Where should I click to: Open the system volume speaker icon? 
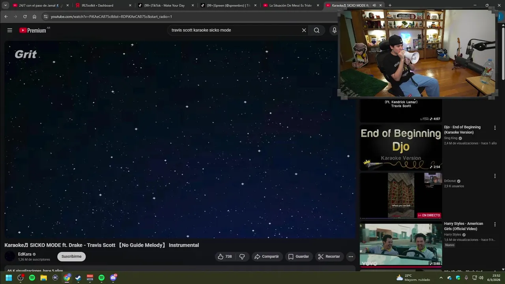click(x=481, y=278)
